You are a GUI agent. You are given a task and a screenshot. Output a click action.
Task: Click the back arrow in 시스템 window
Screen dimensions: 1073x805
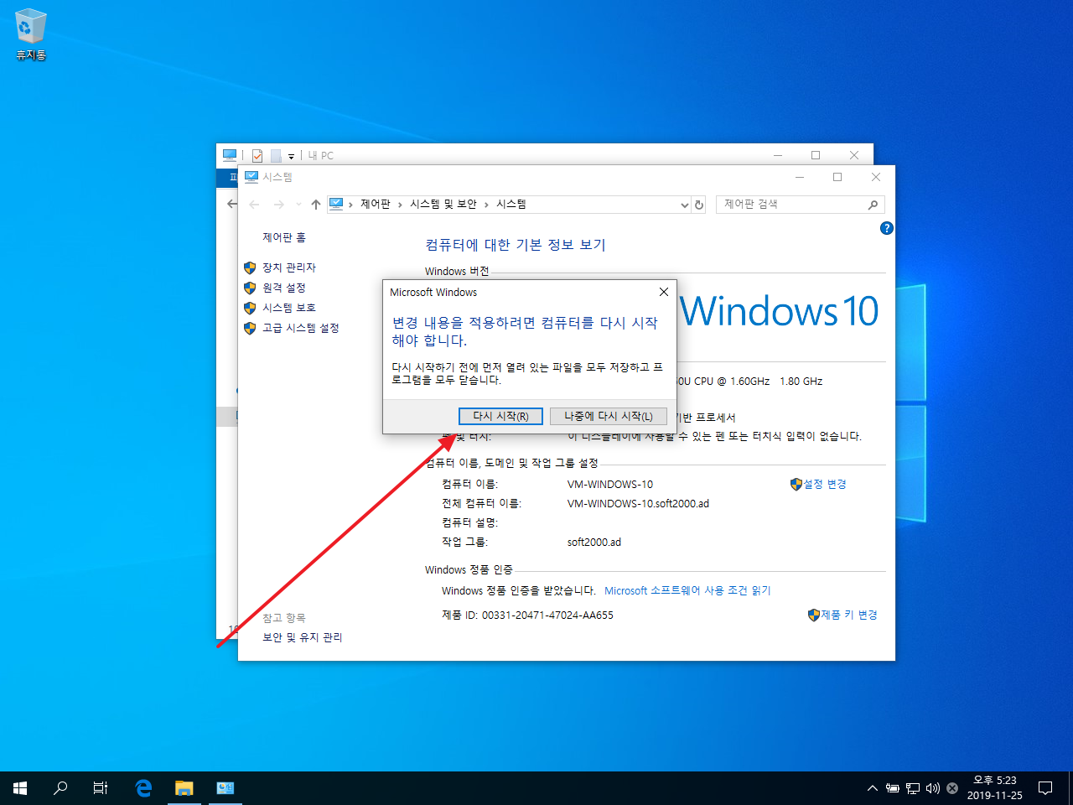pos(255,205)
